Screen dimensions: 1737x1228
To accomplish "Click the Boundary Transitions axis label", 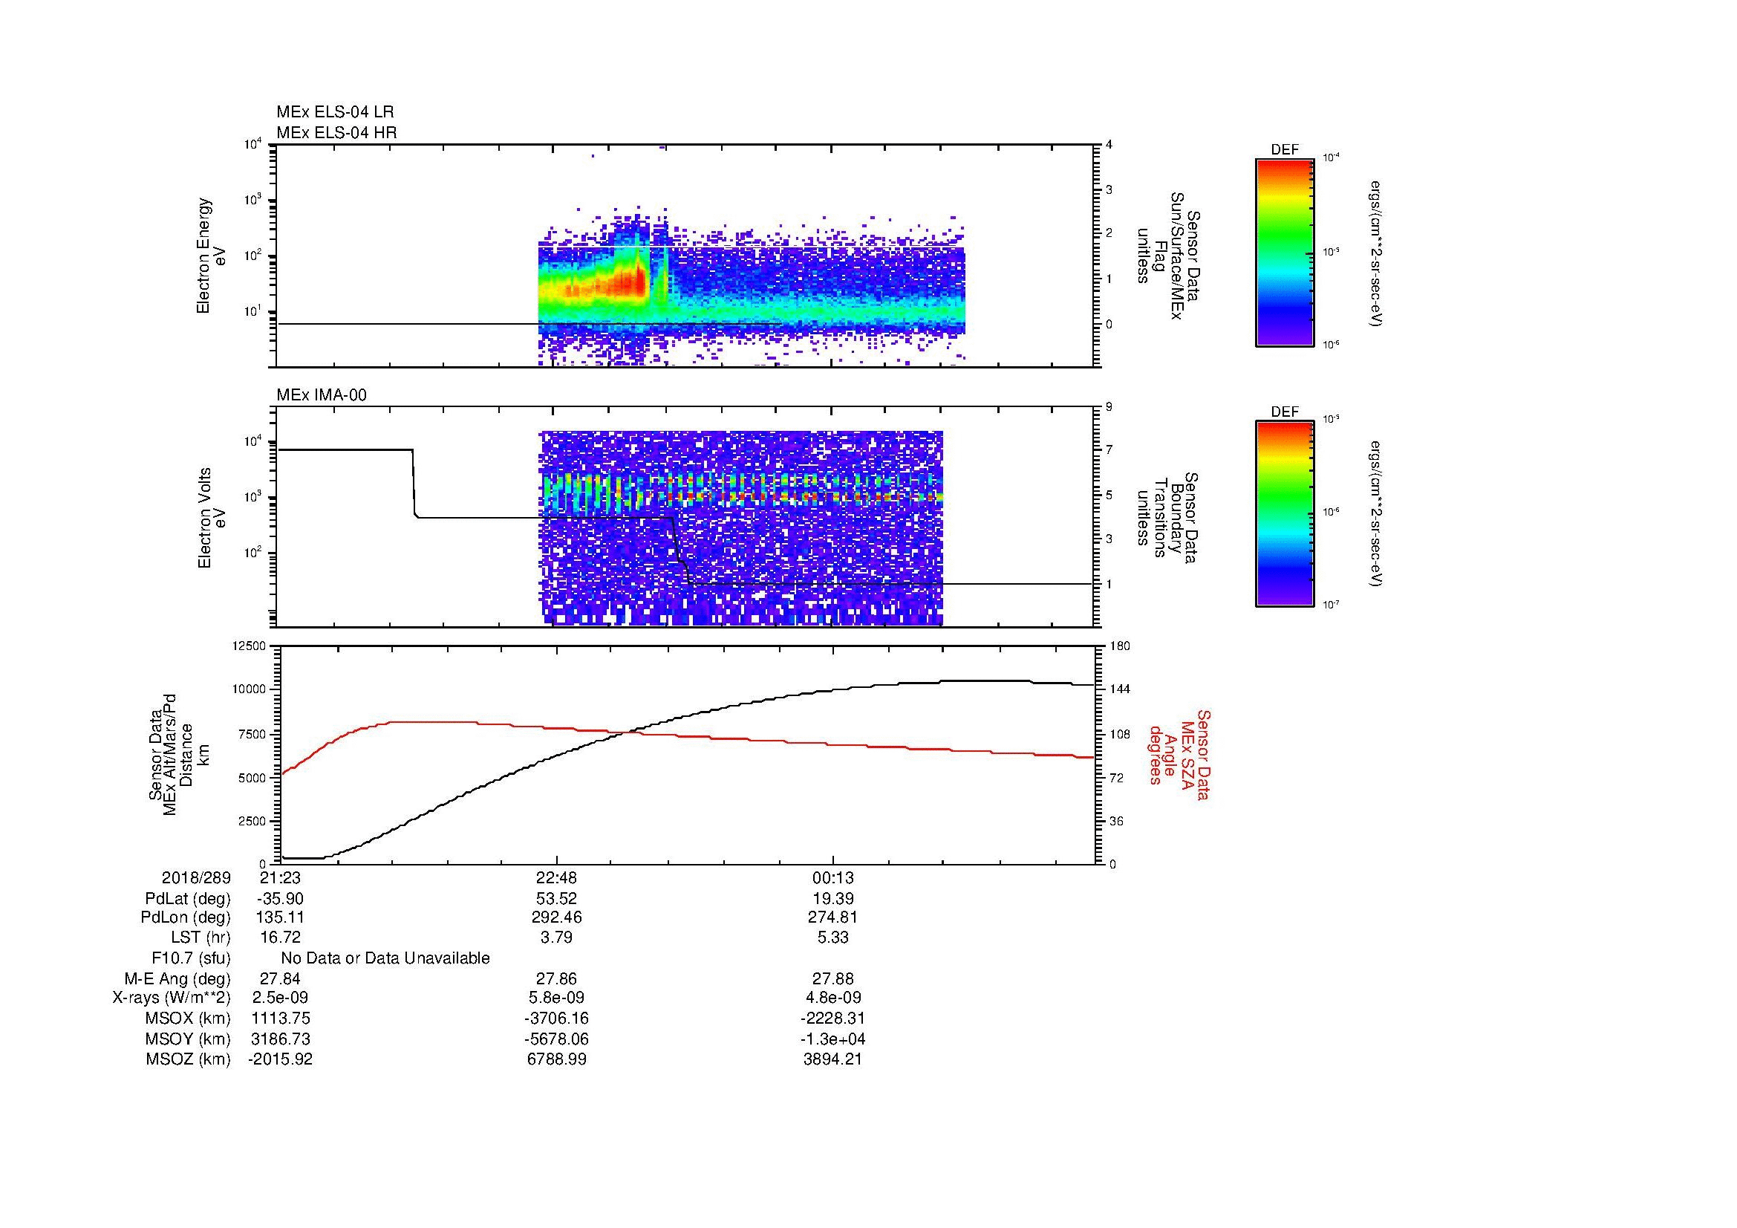I will click(1168, 519).
